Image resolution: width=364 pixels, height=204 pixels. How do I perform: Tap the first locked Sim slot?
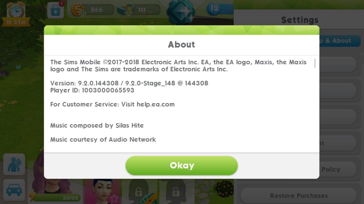click(139, 190)
